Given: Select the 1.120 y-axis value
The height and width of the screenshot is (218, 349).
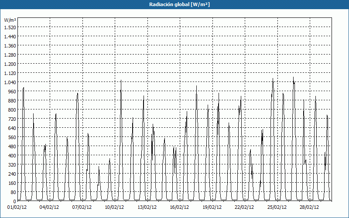Looking at the screenshot, I should coord(10,73).
